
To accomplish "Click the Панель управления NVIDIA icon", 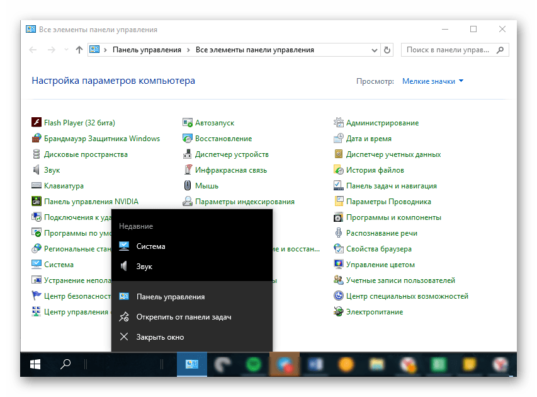I will [x=37, y=201].
